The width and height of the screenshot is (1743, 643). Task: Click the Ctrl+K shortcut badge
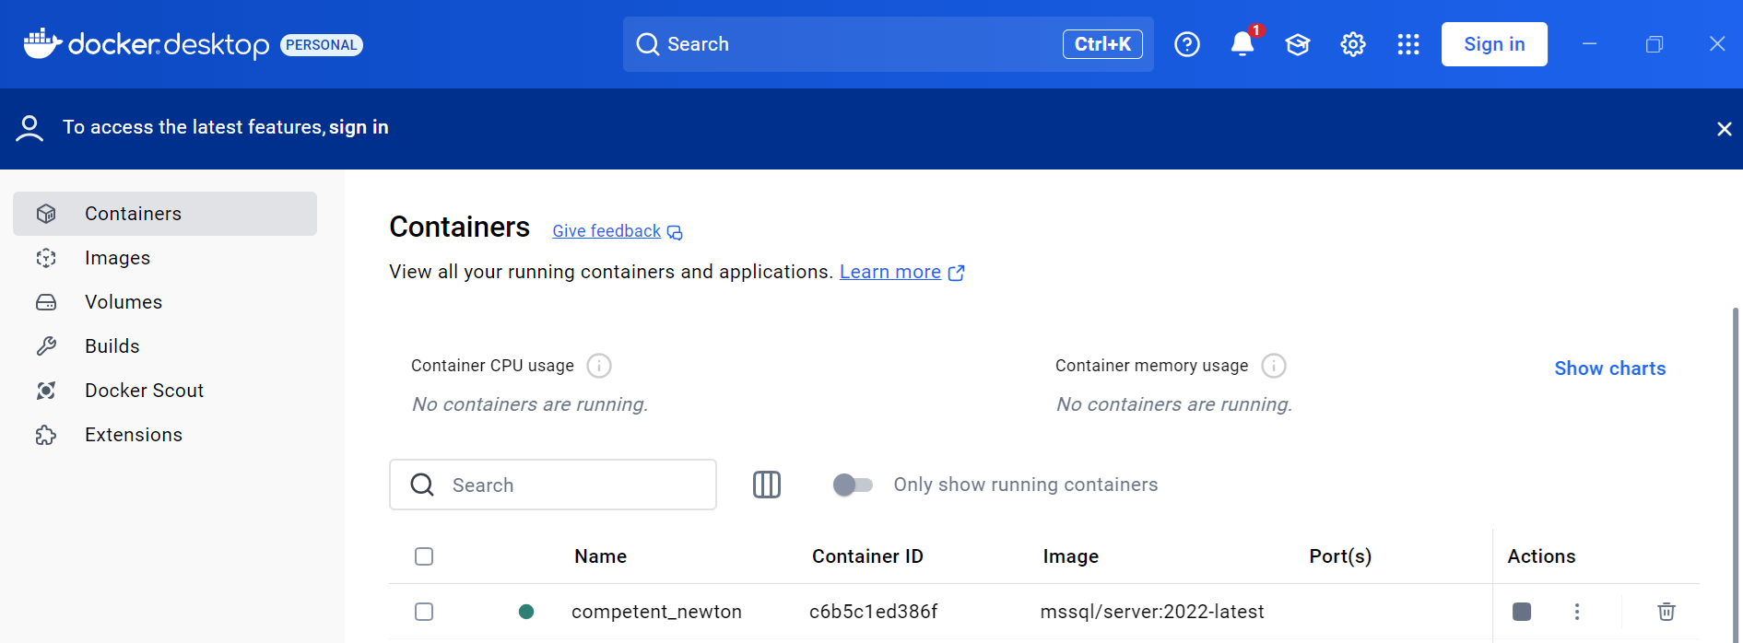coord(1102,44)
